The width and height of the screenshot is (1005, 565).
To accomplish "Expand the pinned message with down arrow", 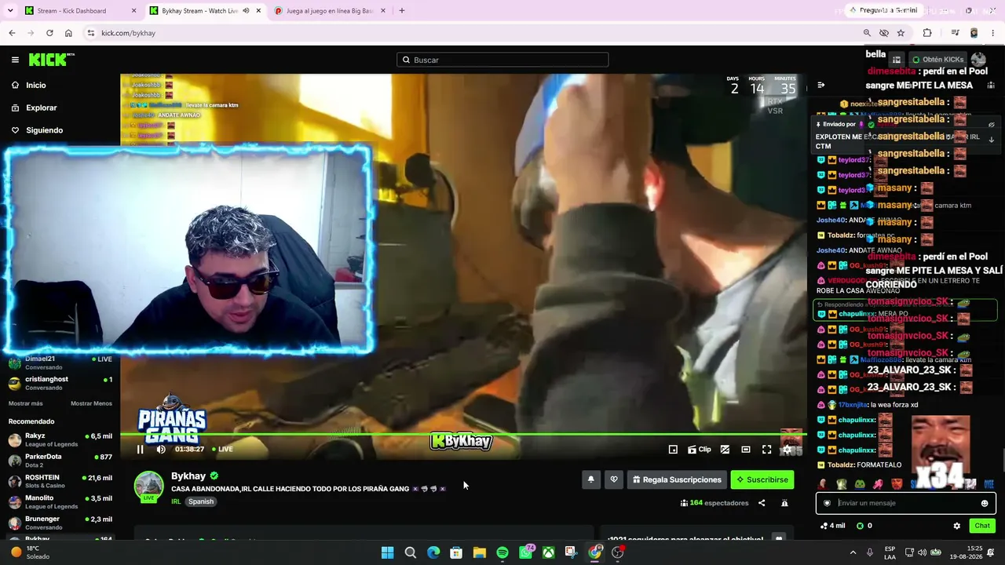I will 991,139.
